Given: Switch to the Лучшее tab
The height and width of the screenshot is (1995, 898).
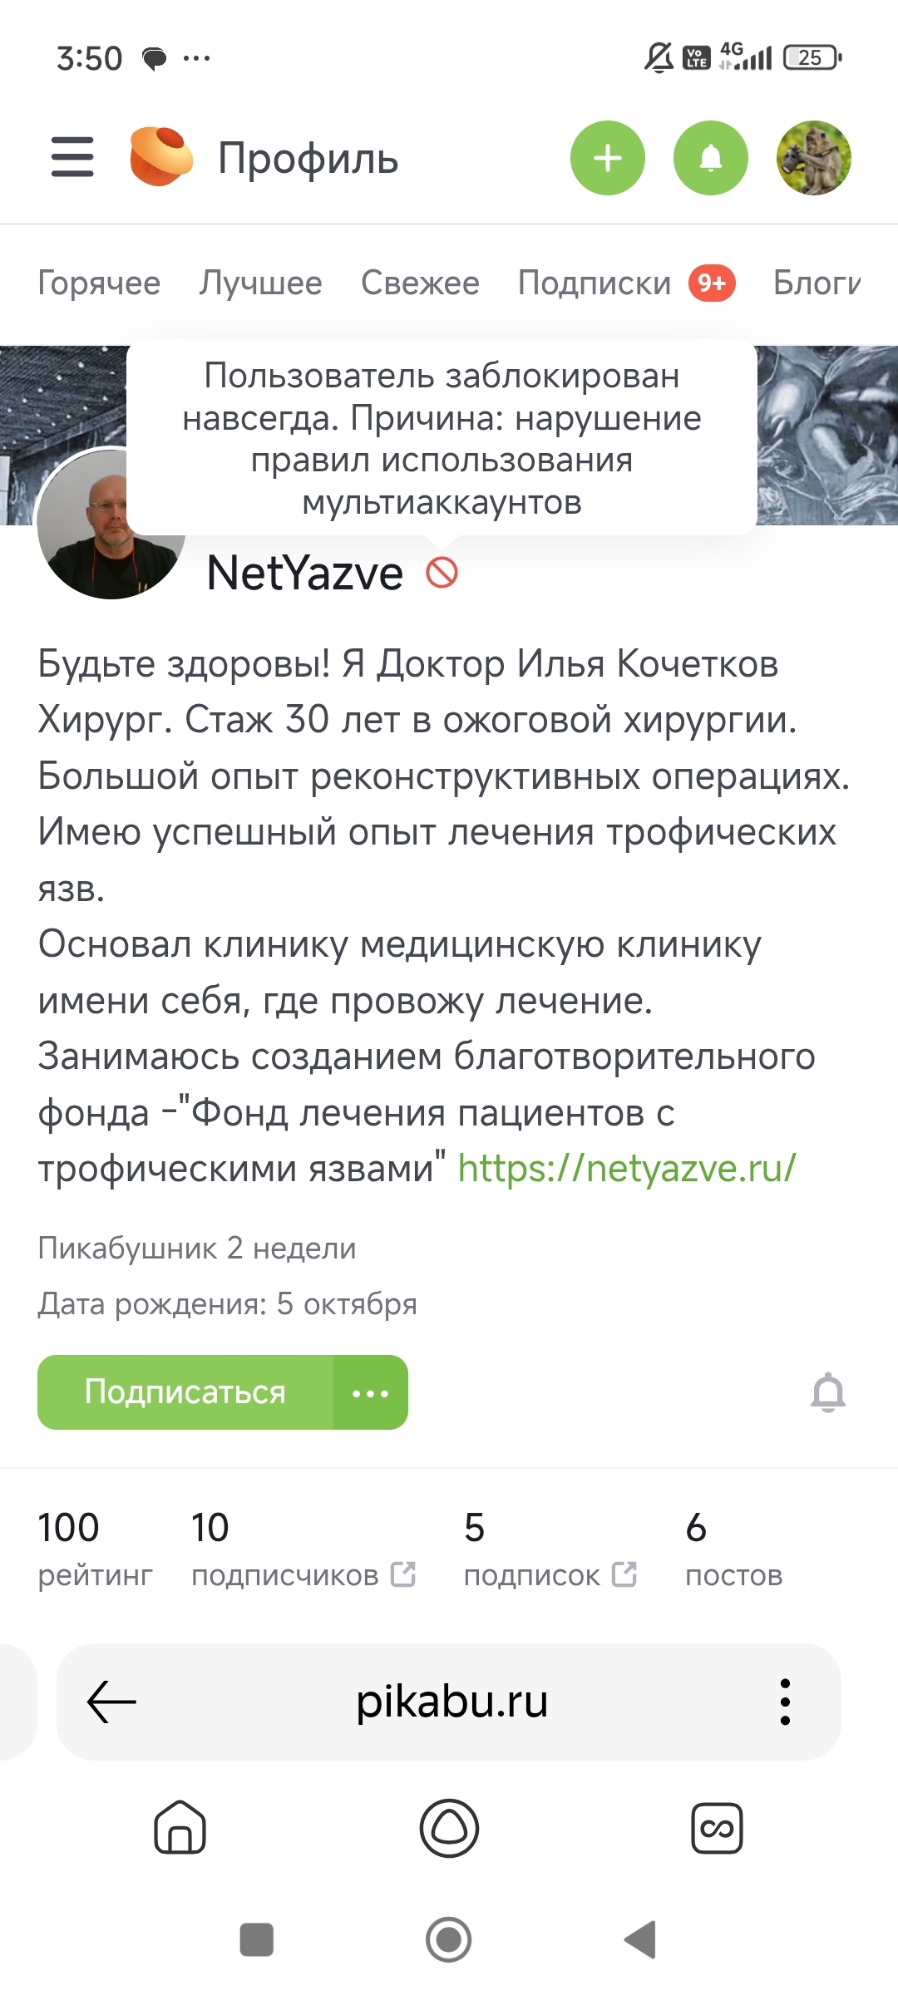Looking at the screenshot, I should (260, 283).
